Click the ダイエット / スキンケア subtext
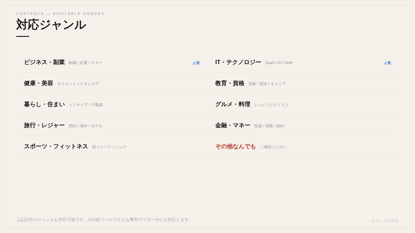The width and height of the screenshot is (415, 233). tap(78, 84)
